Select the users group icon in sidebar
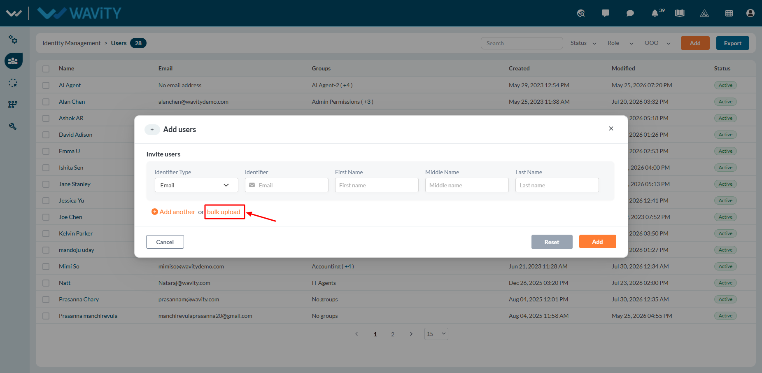The height and width of the screenshot is (373, 762). [x=13, y=61]
